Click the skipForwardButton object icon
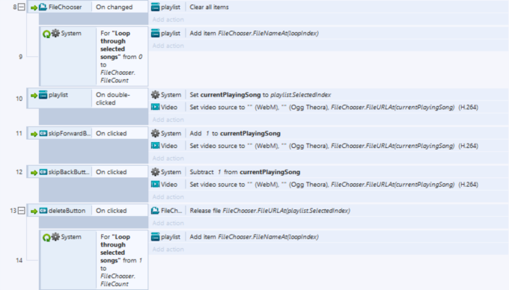The height and width of the screenshot is (290, 509). [x=43, y=134]
